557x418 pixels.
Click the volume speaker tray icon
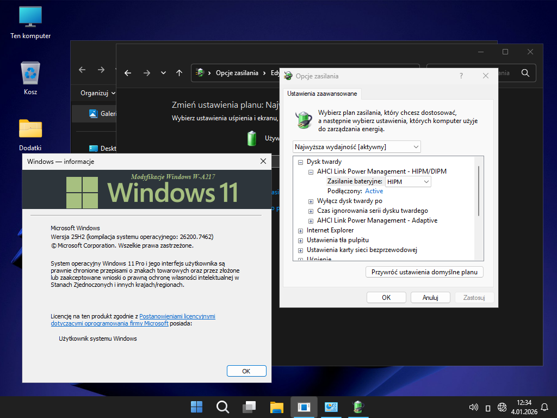click(473, 407)
